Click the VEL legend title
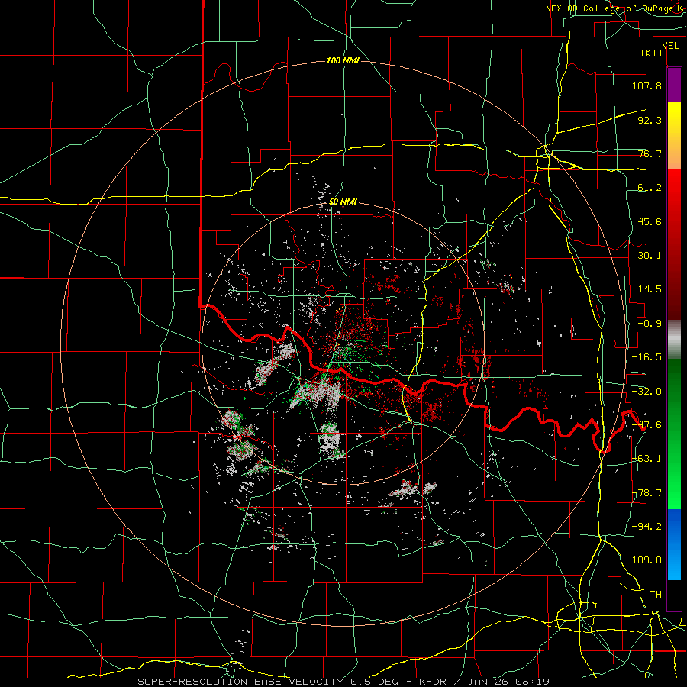This screenshot has width=687, height=687. coord(670,45)
